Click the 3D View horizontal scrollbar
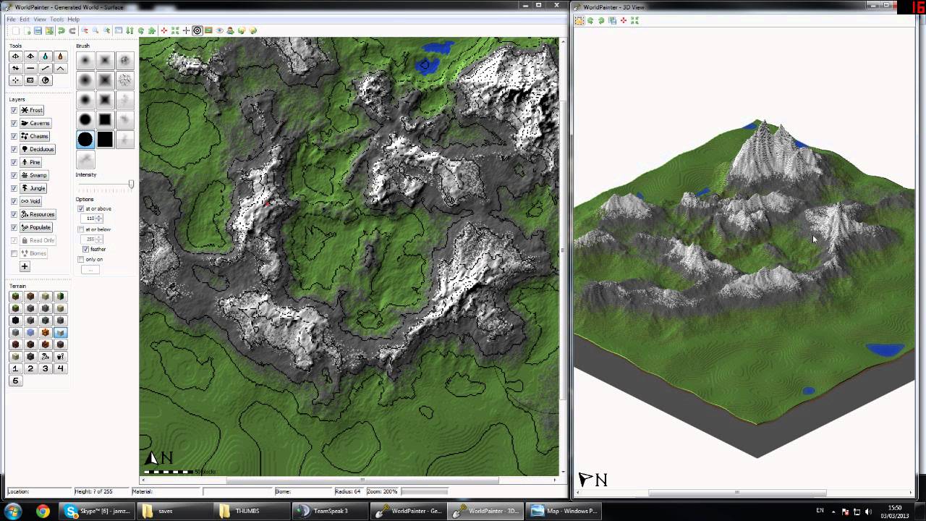926x521 pixels. click(736, 494)
